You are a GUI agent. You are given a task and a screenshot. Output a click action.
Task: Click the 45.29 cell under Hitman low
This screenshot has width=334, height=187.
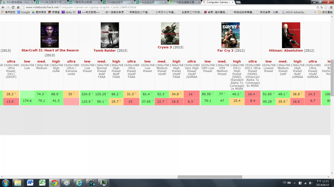[x=269, y=101]
